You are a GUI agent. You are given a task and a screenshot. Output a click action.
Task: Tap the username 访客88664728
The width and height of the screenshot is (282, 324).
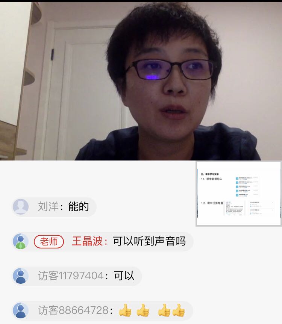coord(73,310)
